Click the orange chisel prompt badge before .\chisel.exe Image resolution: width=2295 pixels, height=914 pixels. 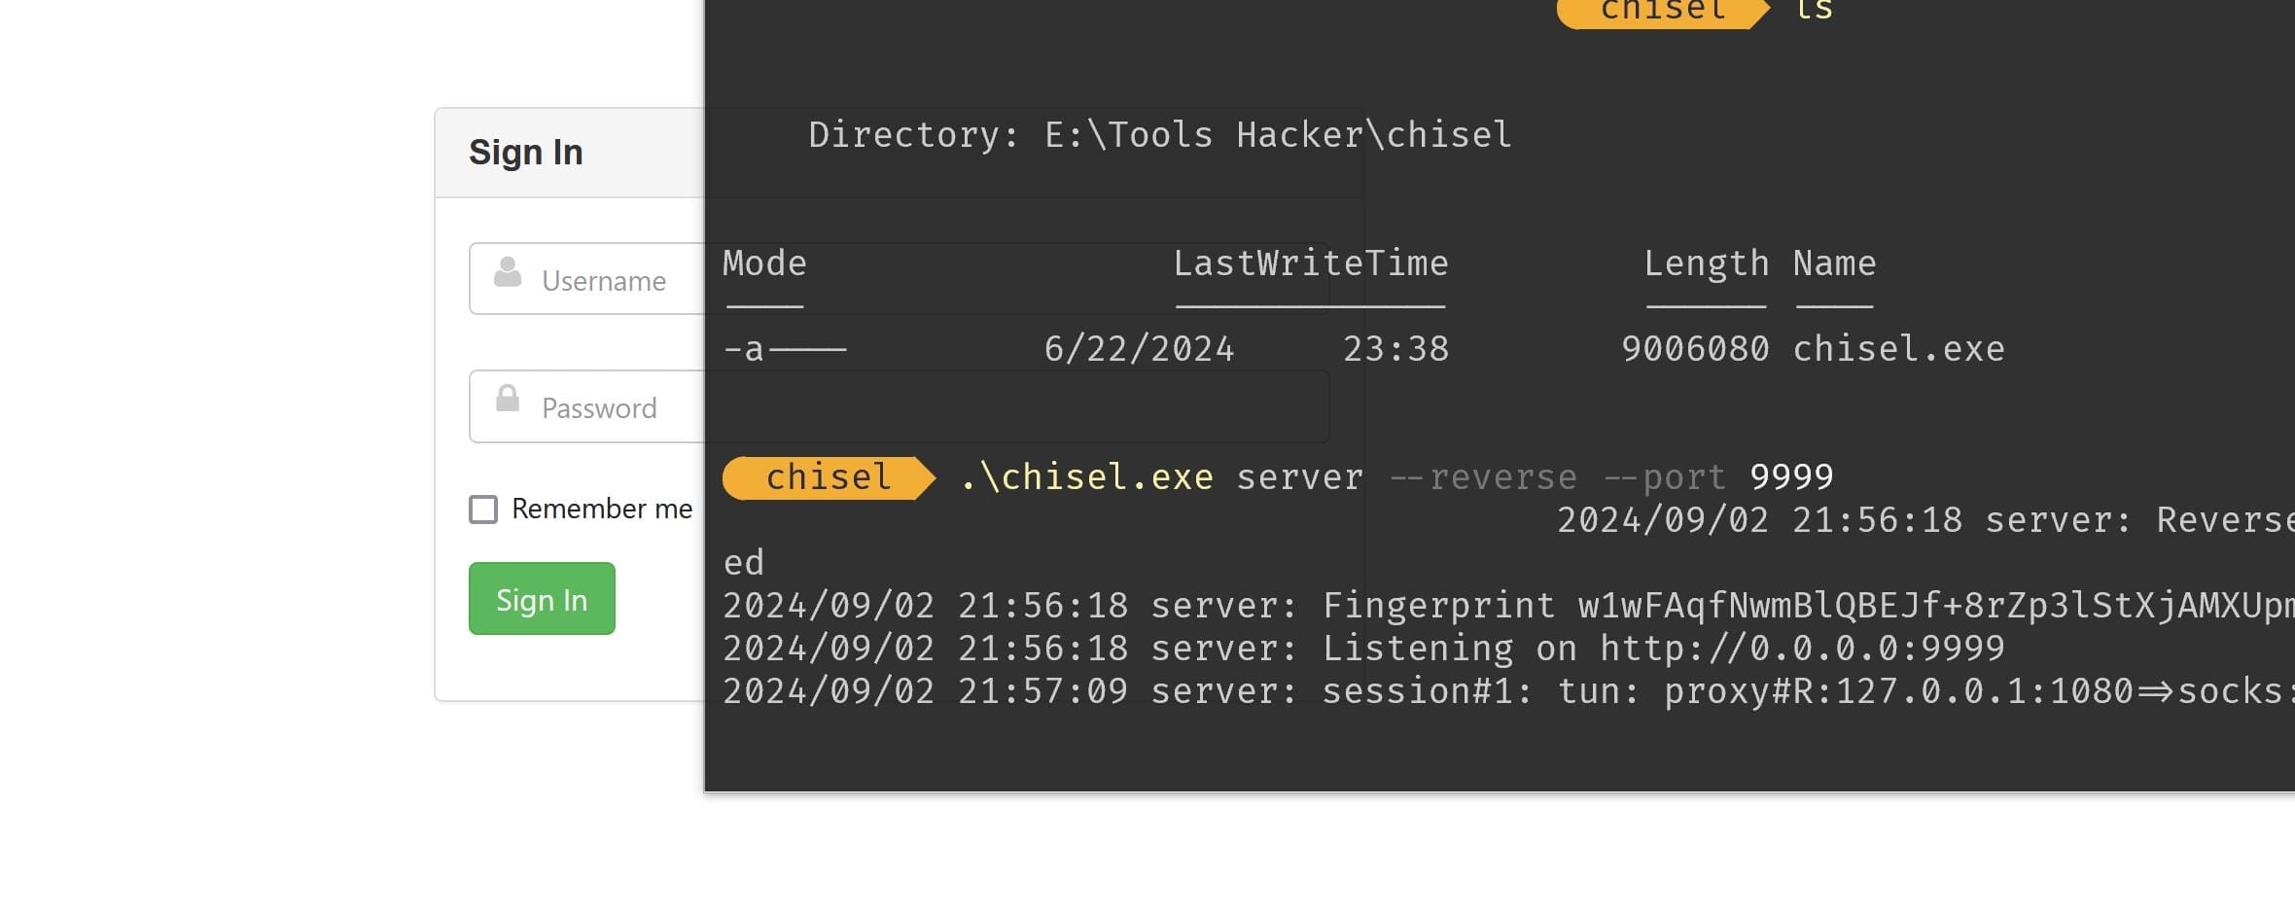coord(829,477)
